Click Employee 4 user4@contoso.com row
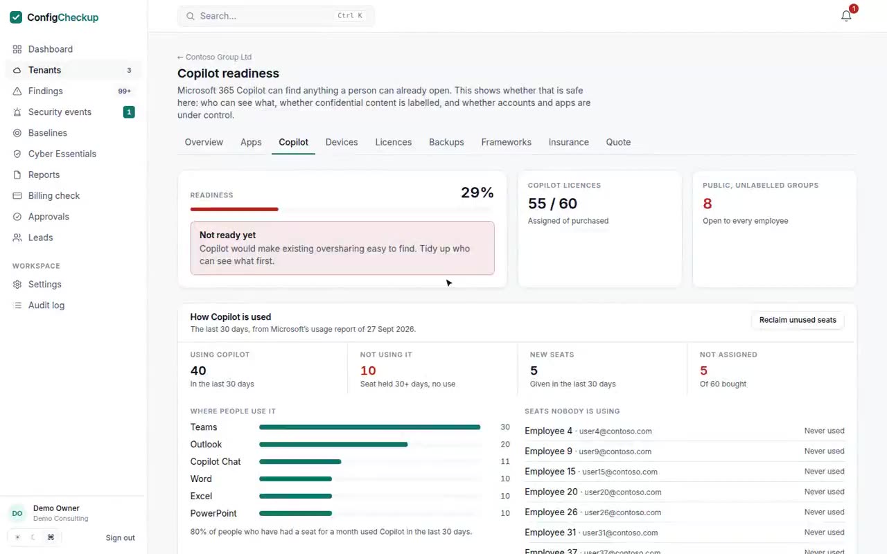This screenshot has width=887, height=554. [x=685, y=431]
